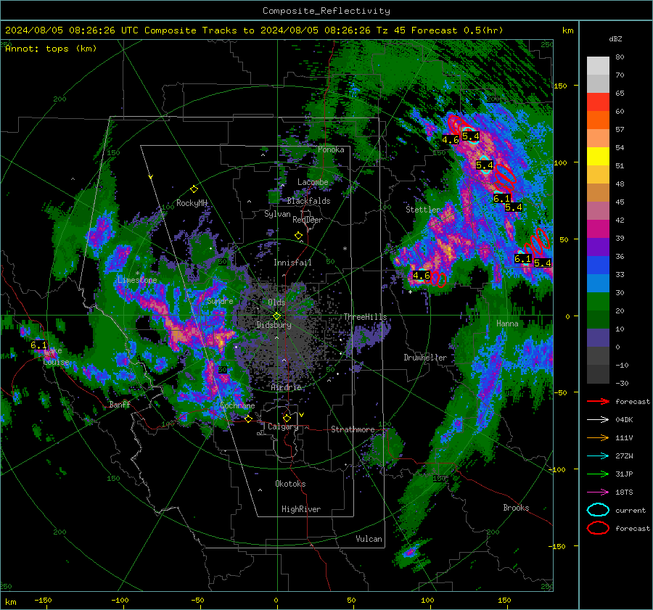Click the Calgary city label
The height and width of the screenshot is (610, 653).
283,426
